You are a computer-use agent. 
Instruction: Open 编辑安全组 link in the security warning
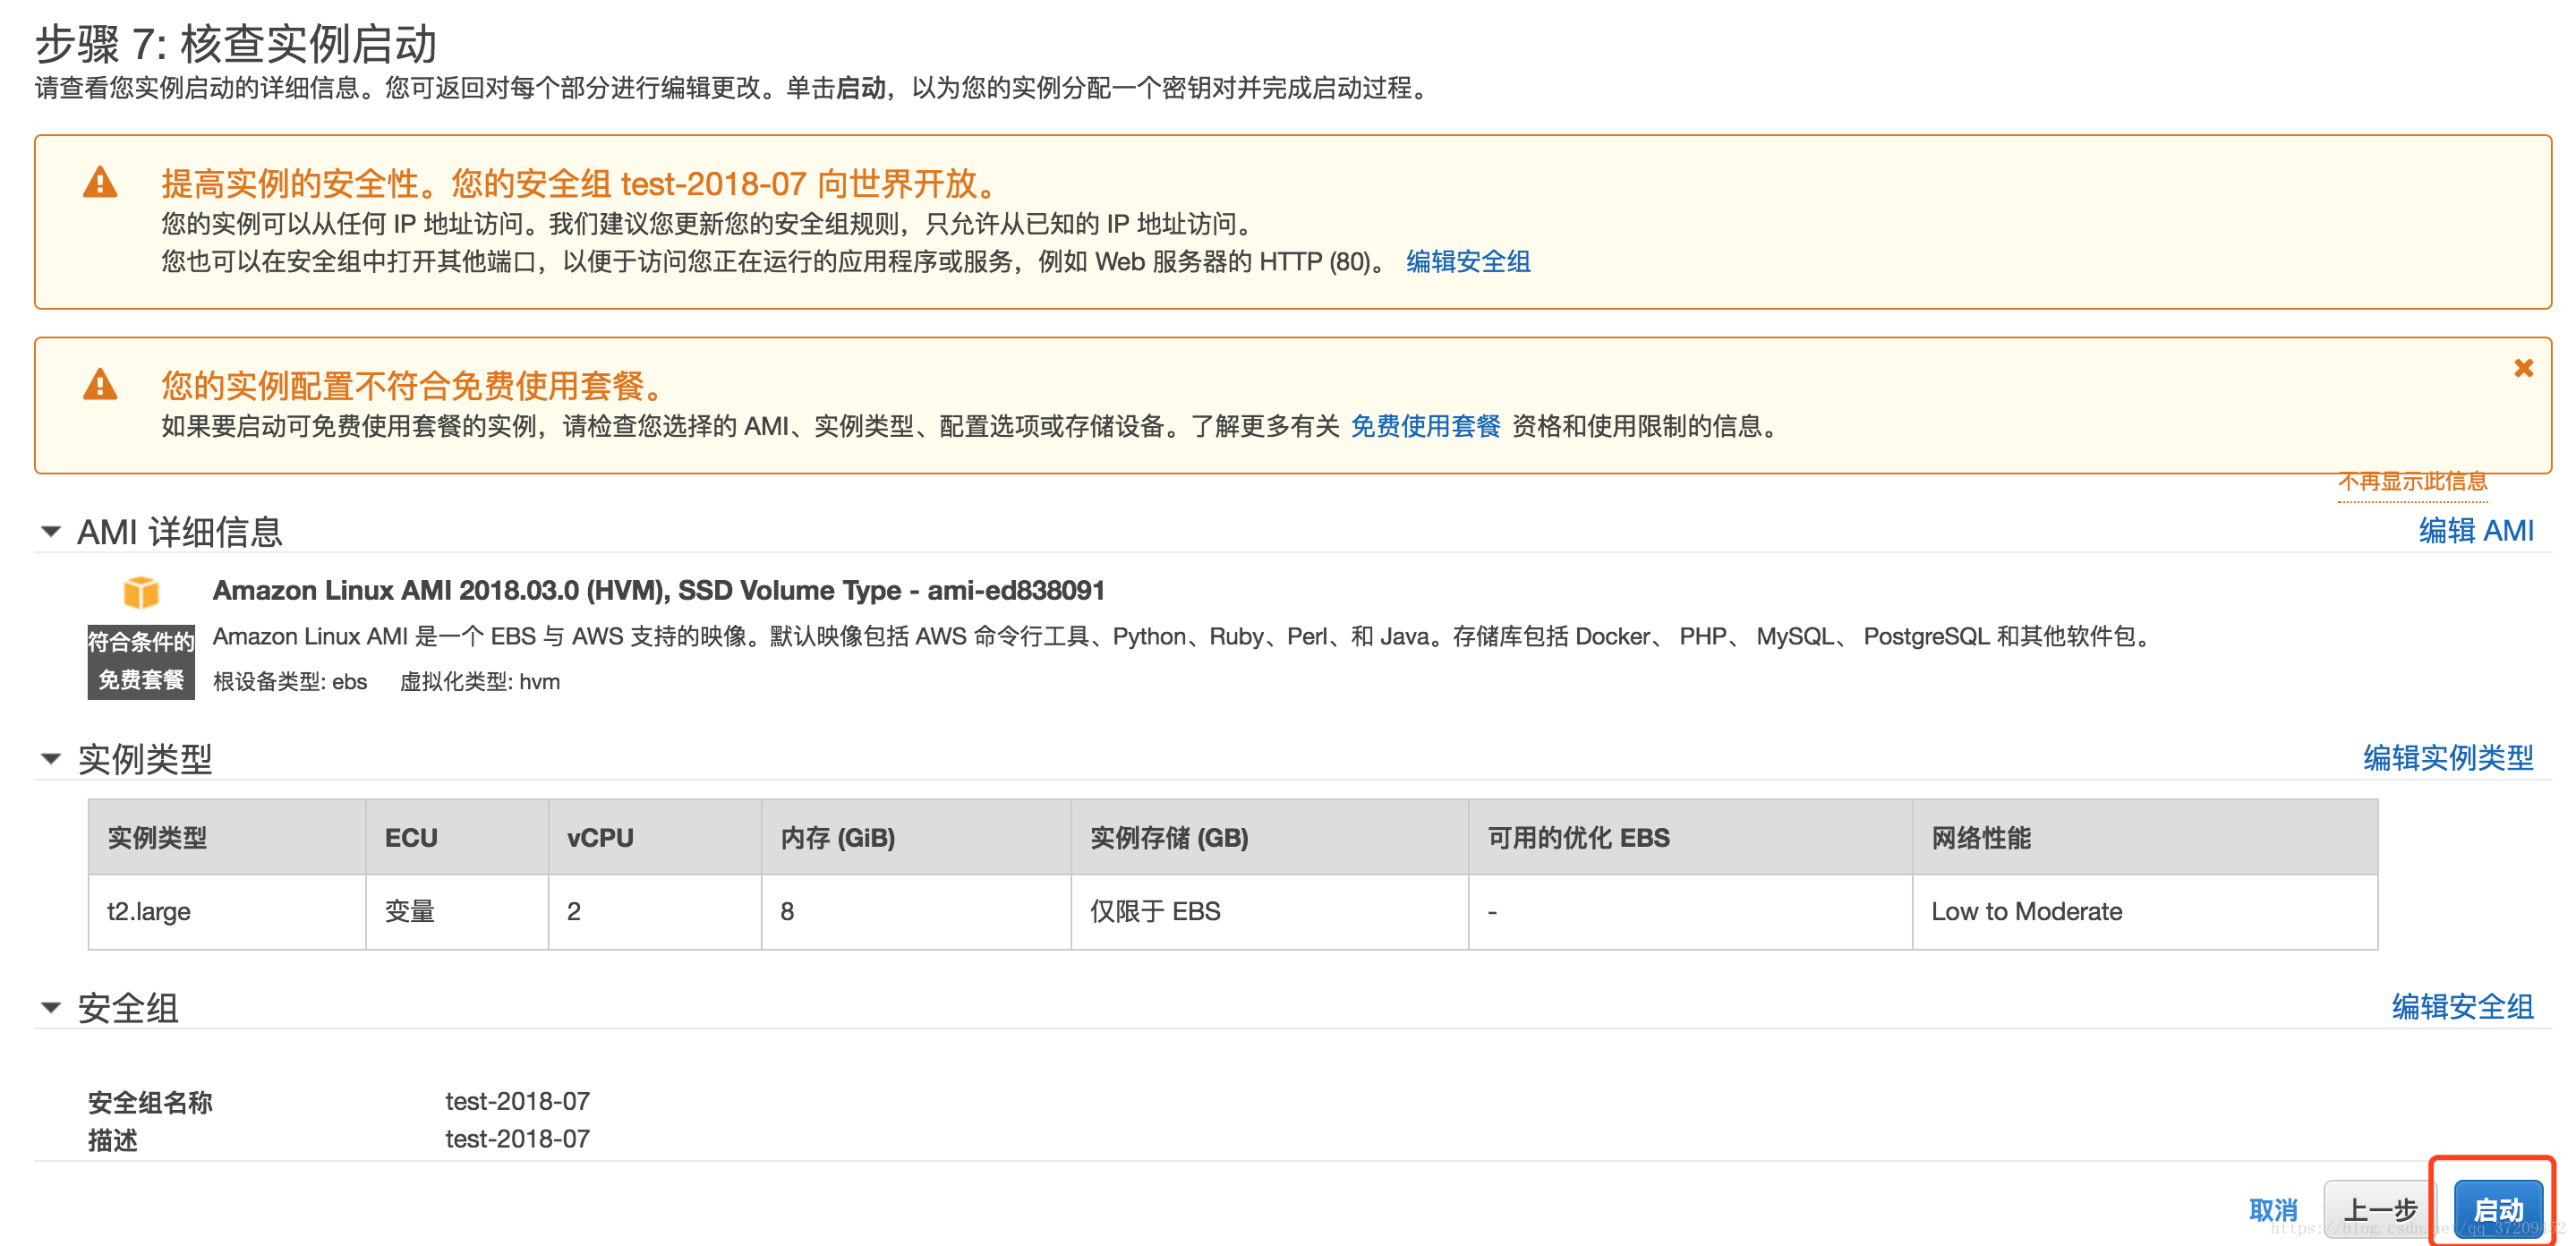click(x=1468, y=261)
